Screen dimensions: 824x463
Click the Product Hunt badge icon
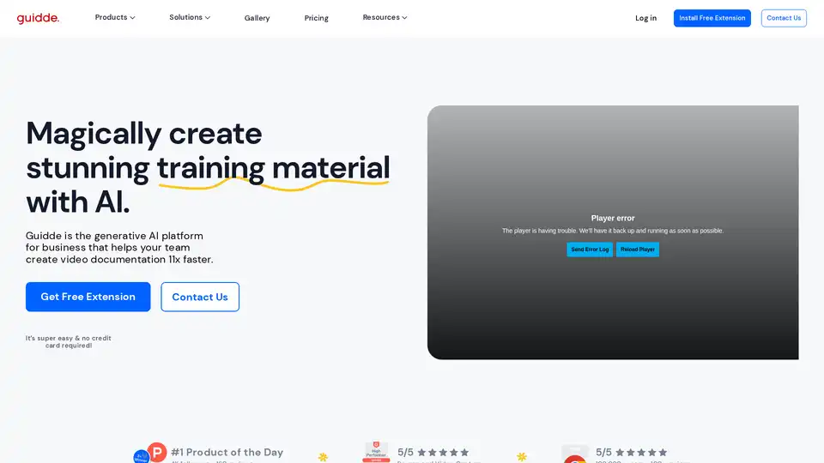(x=156, y=453)
